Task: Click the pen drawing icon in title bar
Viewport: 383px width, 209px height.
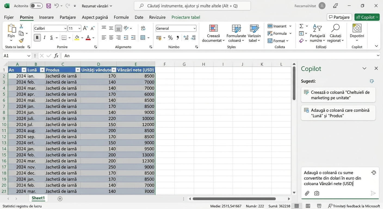Action: [x=335, y=6]
